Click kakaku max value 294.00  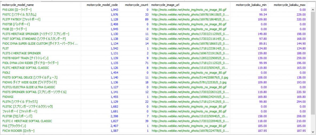[x=302, y=102]
